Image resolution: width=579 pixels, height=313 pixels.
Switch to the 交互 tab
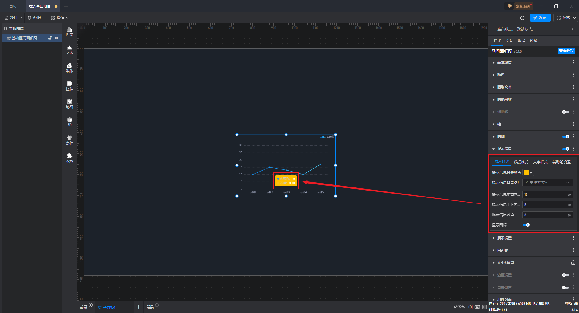coord(509,41)
